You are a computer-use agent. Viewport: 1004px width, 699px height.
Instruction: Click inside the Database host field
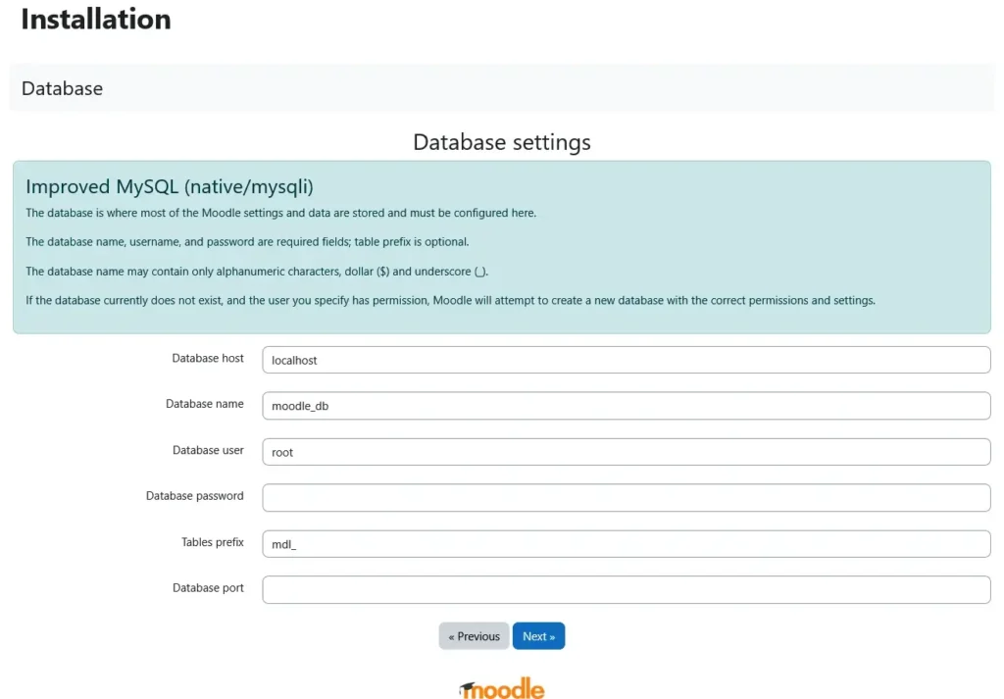click(x=626, y=360)
